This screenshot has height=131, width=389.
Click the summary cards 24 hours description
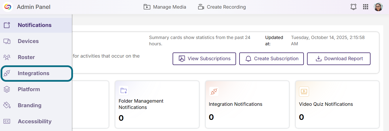tap(200, 41)
